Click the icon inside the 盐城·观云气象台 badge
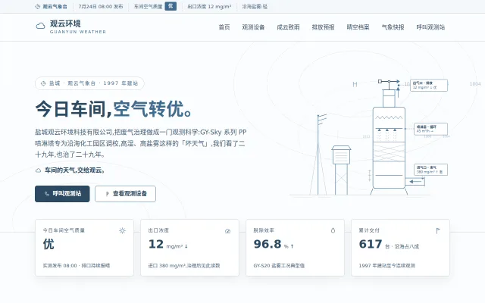 pos(43,83)
